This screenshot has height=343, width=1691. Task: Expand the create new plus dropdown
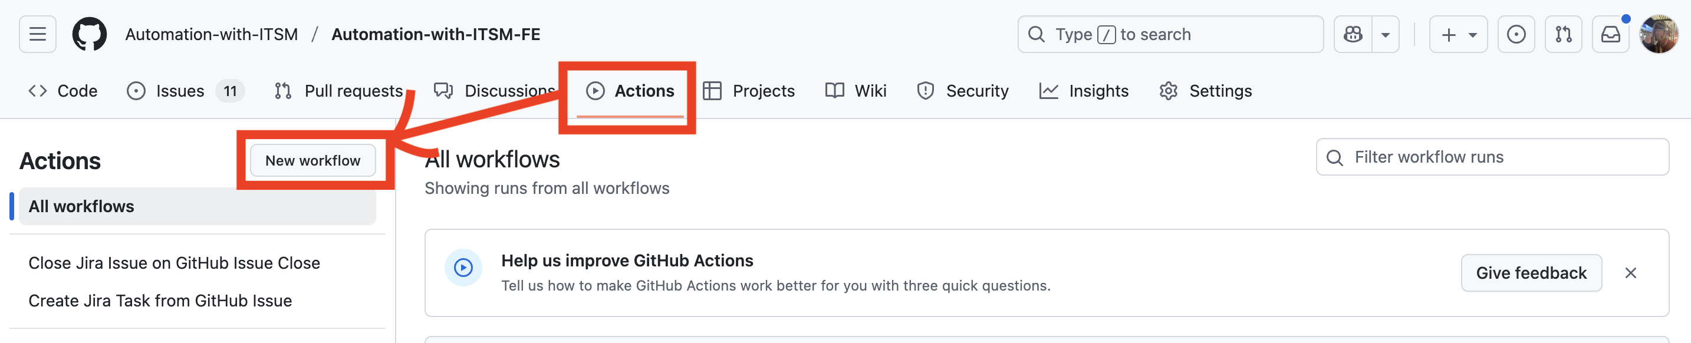pyautogui.click(x=1458, y=34)
